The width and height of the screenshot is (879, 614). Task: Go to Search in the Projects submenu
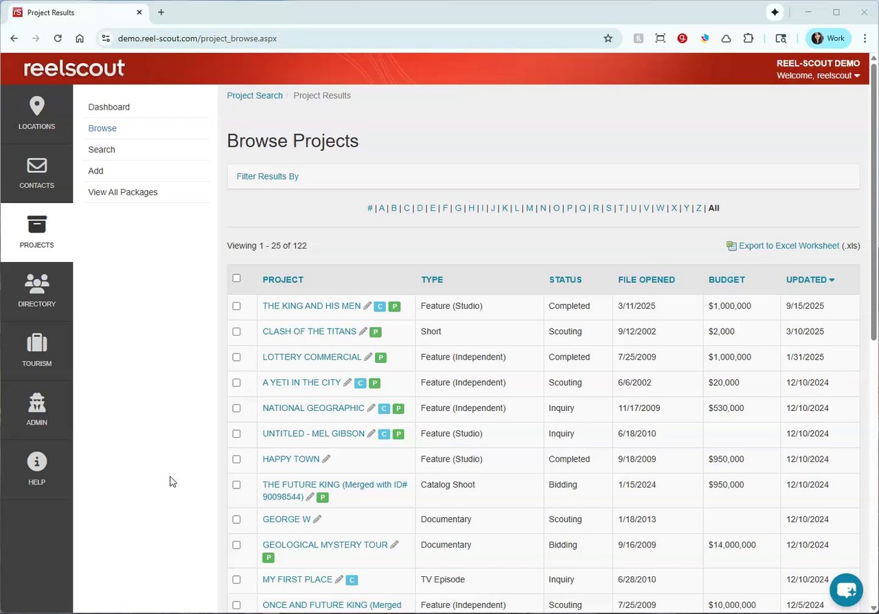tap(102, 150)
